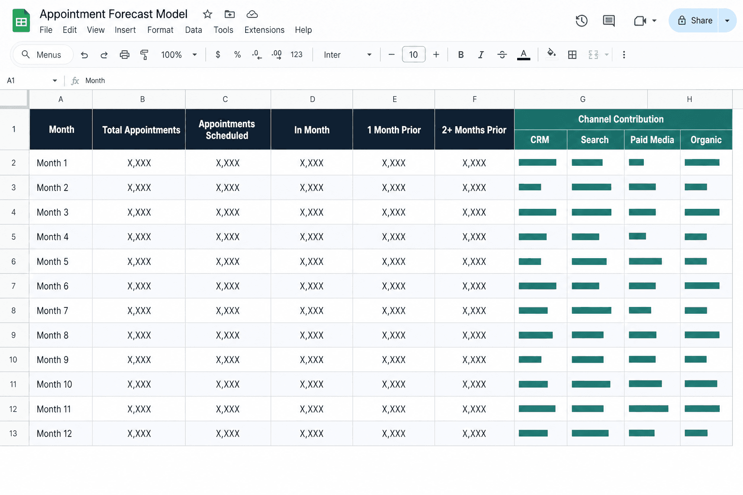Open the Extensions menu
Viewport: 743px width, 495px height.
(x=265, y=30)
